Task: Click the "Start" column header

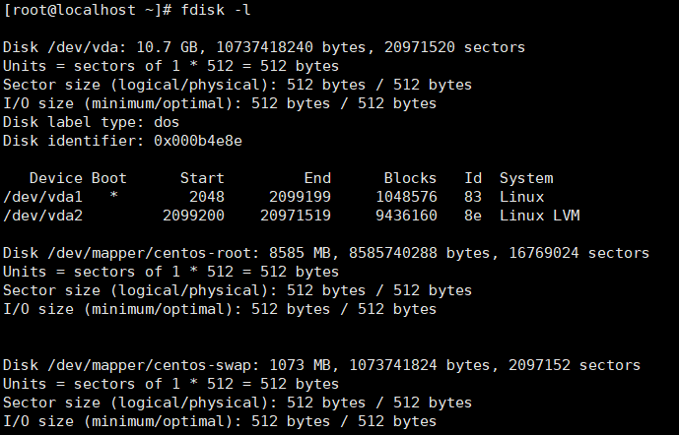Action: click(x=202, y=178)
